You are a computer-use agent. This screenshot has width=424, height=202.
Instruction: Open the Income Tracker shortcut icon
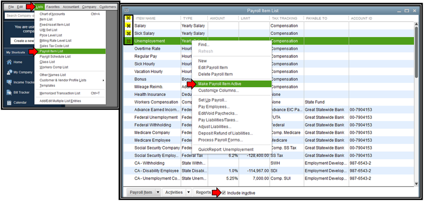point(9,82)
